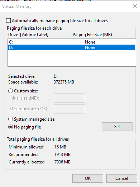Viewport: 140px width, 187px height.
Task: Click the Currently allocated 7936 MB value
Action: (62, 162)
